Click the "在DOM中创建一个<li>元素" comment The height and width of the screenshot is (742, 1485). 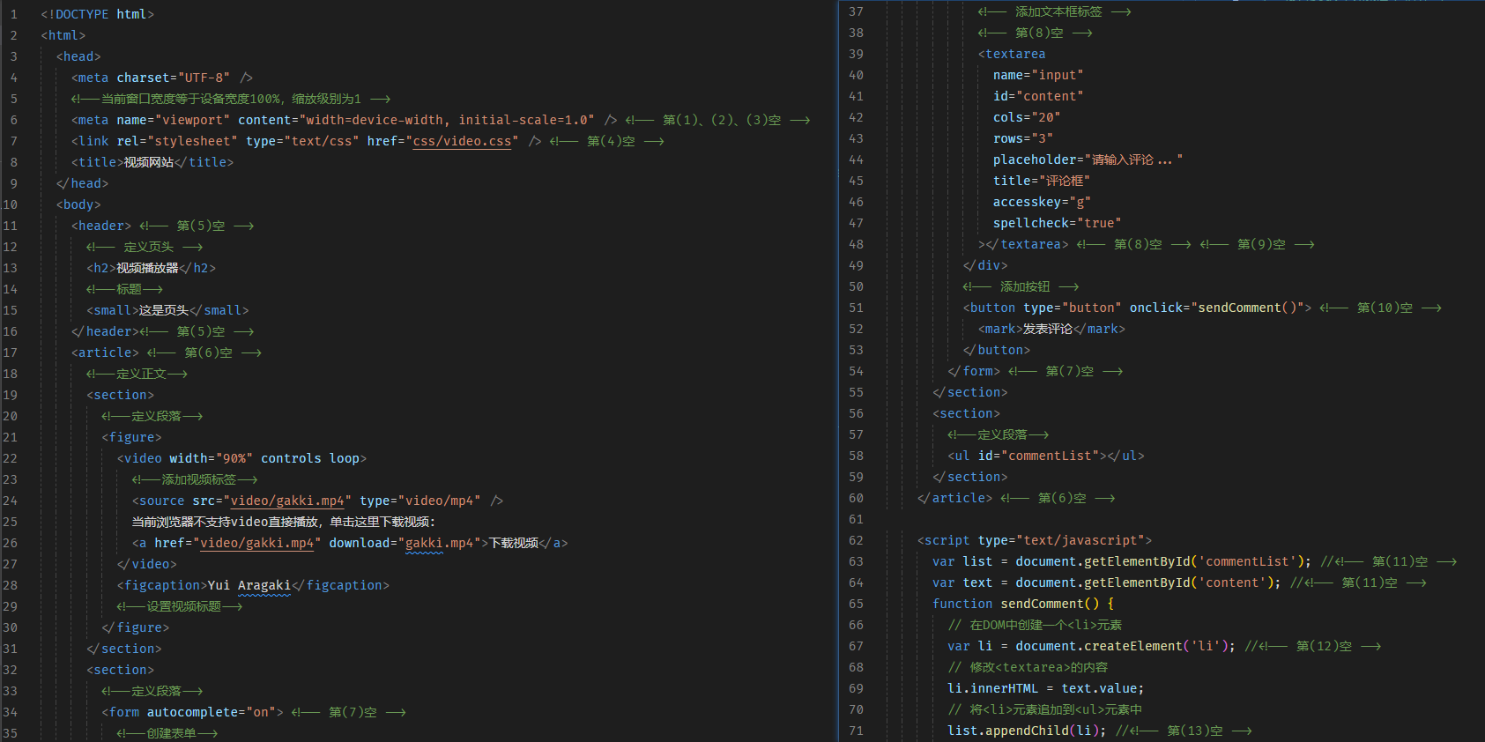point(1035,625)
